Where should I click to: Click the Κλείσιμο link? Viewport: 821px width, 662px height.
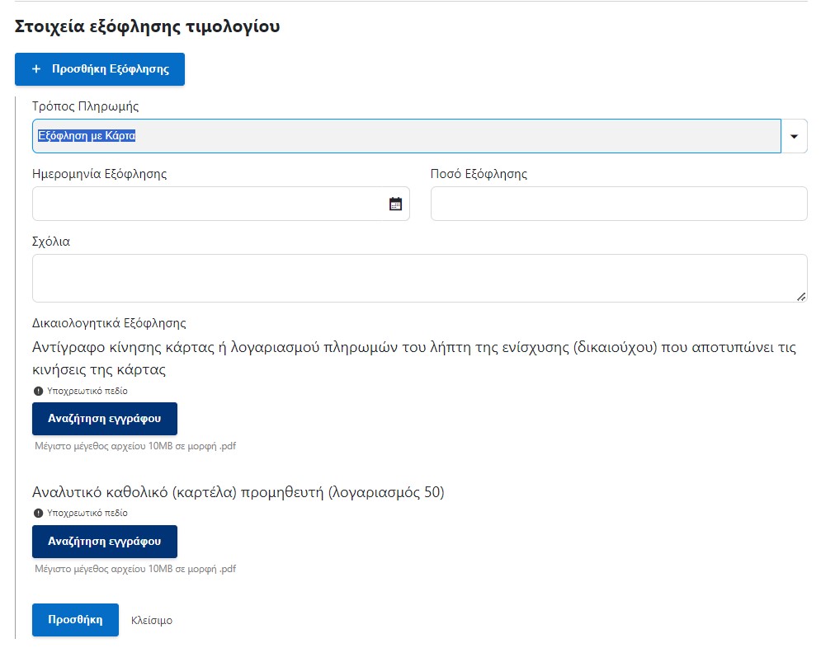click(x=151, y=620)
